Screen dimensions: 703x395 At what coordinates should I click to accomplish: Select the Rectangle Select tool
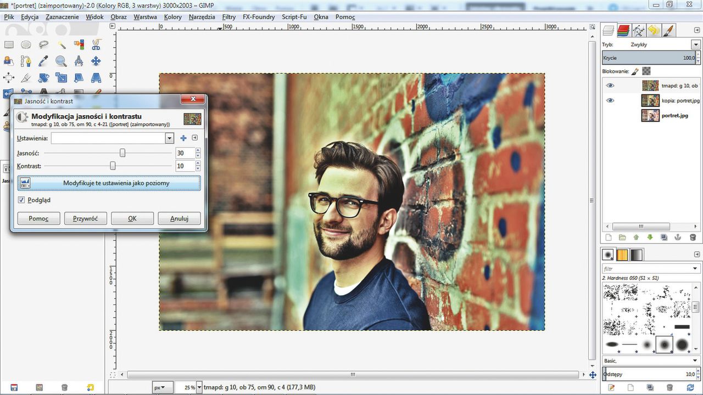click(x=9, y=44)
